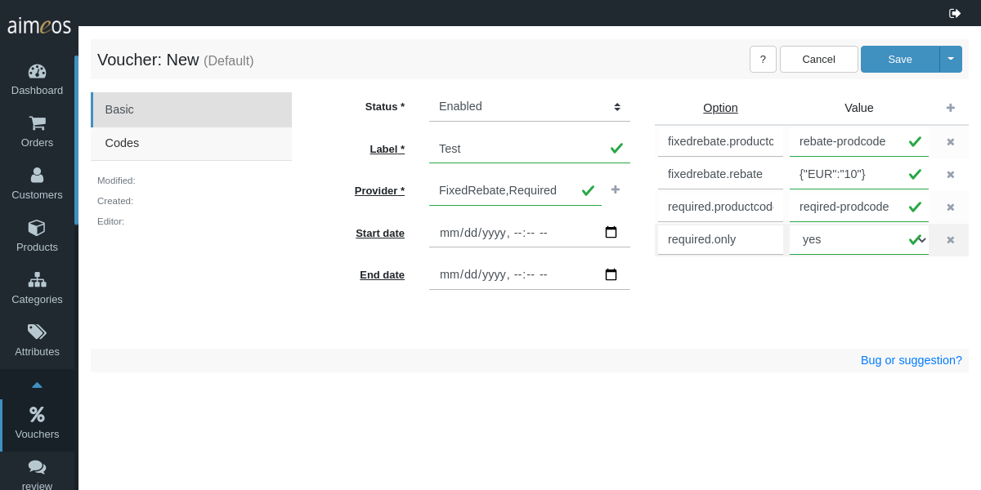
Task: Select the Vouchers sidebar item
Action: coord(37,424)
